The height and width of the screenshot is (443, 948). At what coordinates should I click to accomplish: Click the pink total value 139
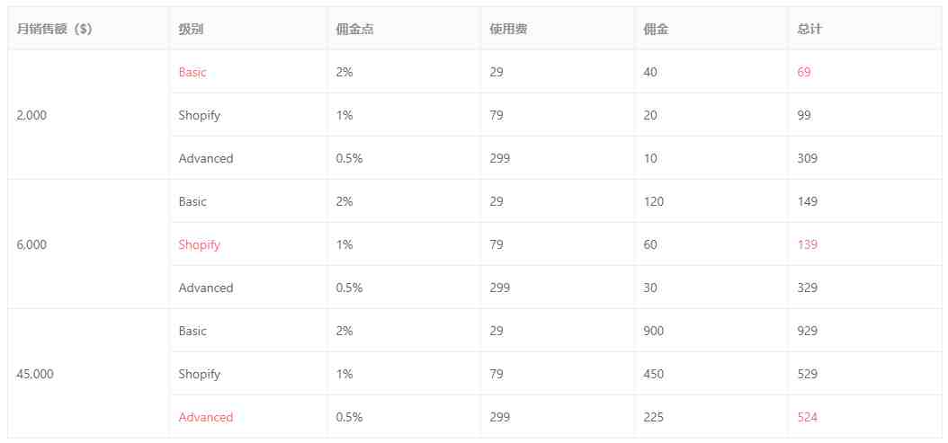point(808,244)
